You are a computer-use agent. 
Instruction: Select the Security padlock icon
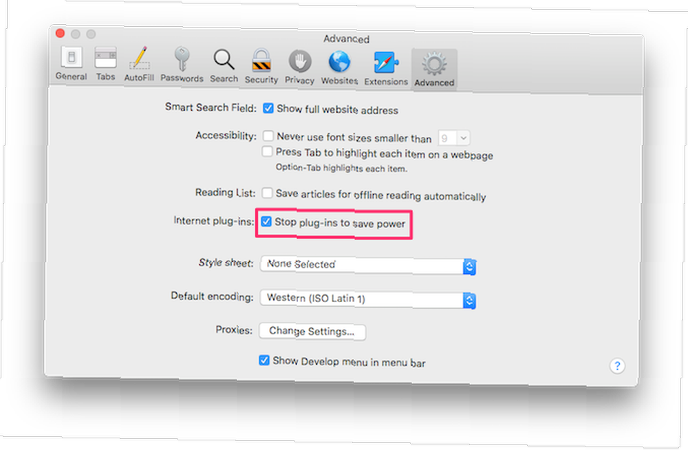coord(261,66)
